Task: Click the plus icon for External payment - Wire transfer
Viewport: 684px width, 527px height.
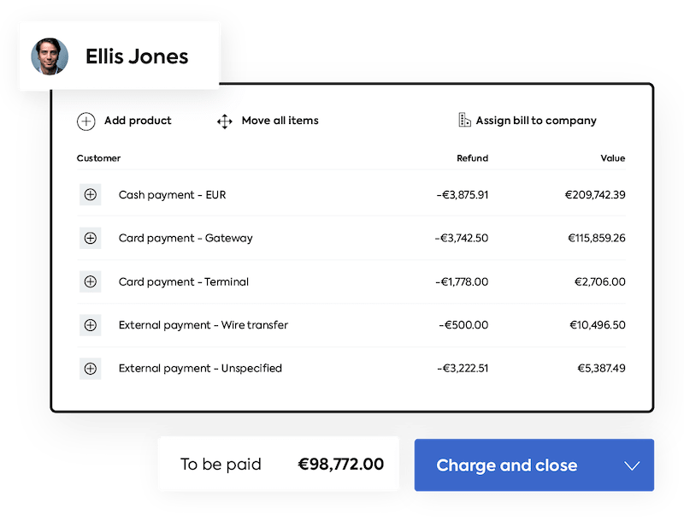Action: [91, 325]
